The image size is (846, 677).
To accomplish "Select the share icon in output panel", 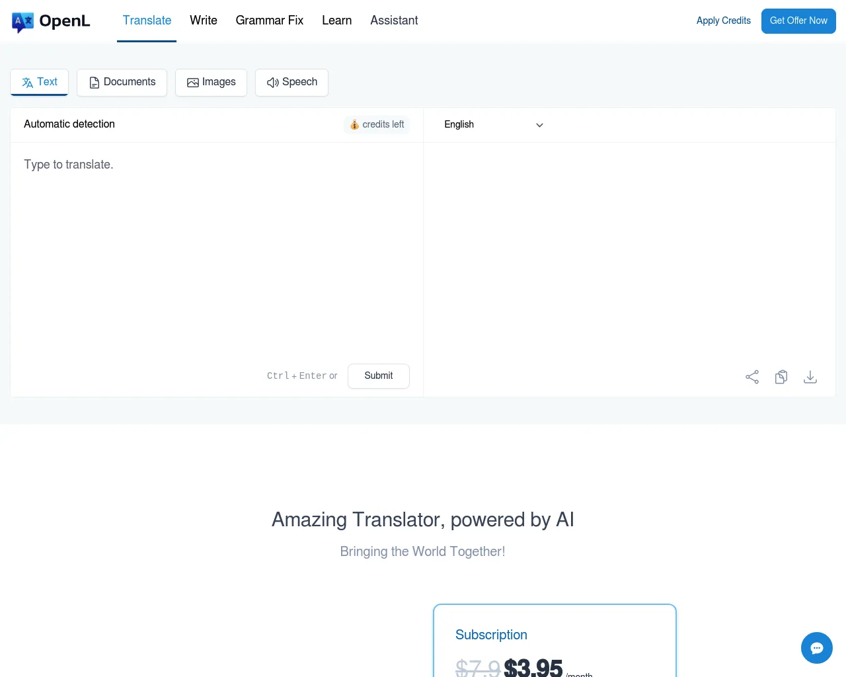I will (x=751, y=376).
